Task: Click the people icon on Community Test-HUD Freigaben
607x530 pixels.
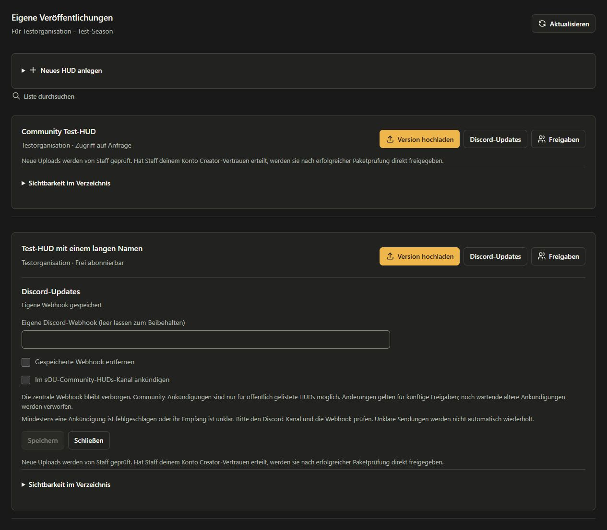Action: [541, 139]
